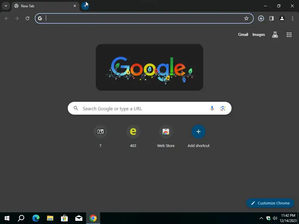Screen dimensions: 299x224
Task: Open a new tab with plus button
Action: (85, 6)
